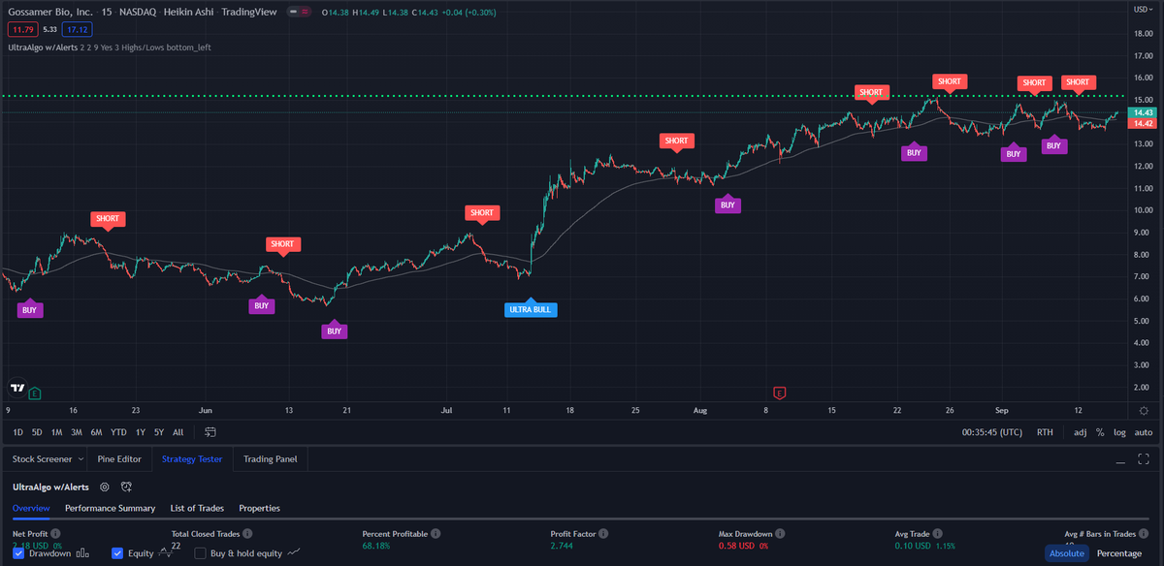Click the Buy & hold equity line icon
This screenshot has width=1164, height=566.
click(294, 553)
